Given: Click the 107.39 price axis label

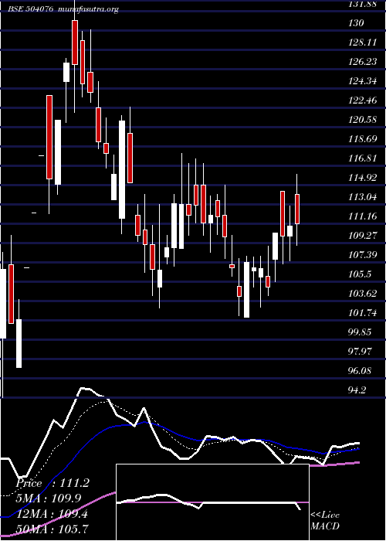Looking at the screenshot, I should (361, 255).
